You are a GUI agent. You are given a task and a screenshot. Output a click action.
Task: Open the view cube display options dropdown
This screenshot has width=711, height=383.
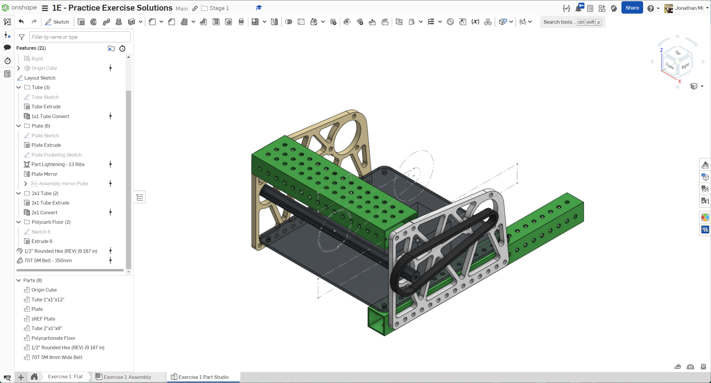pyautogui.click(x=702, y=86)
